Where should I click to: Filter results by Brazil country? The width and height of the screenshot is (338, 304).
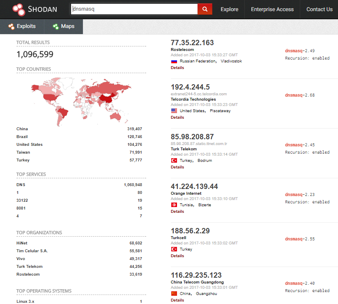point(22,137)
